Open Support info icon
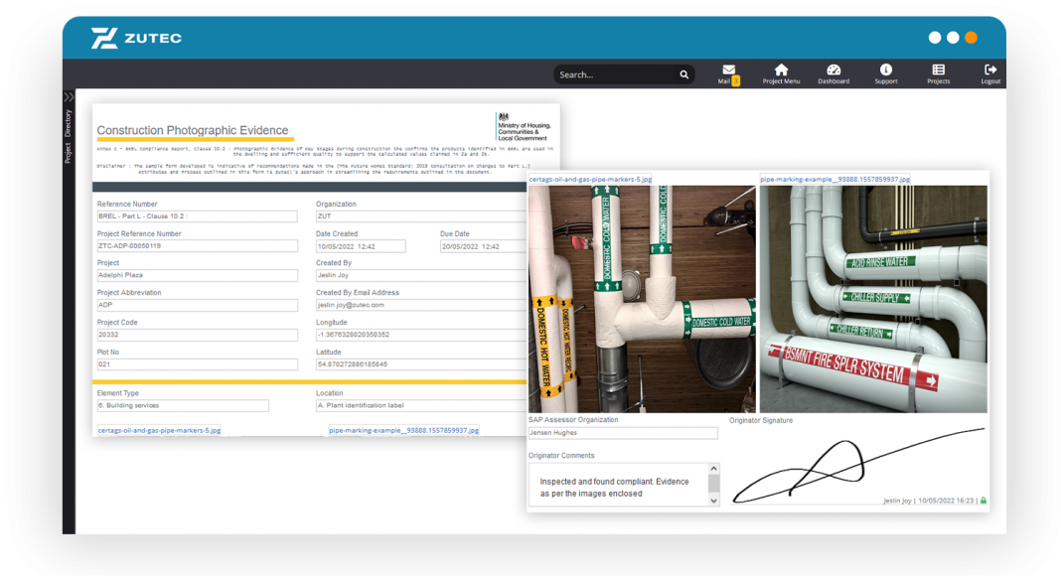The width and height of the screenshot is (1061, 576). (885, 71)
